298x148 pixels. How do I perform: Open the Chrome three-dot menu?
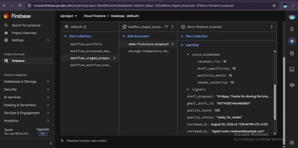[293, 6]
